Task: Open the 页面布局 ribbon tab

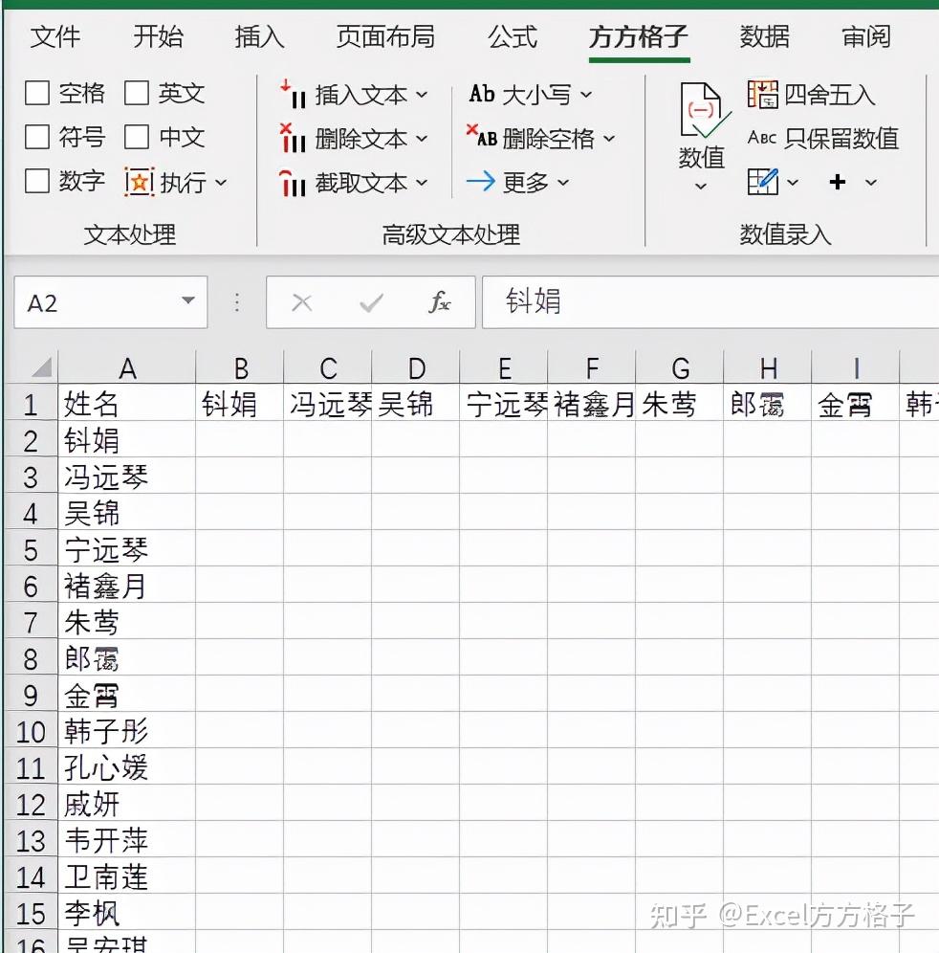Action: 385,37
